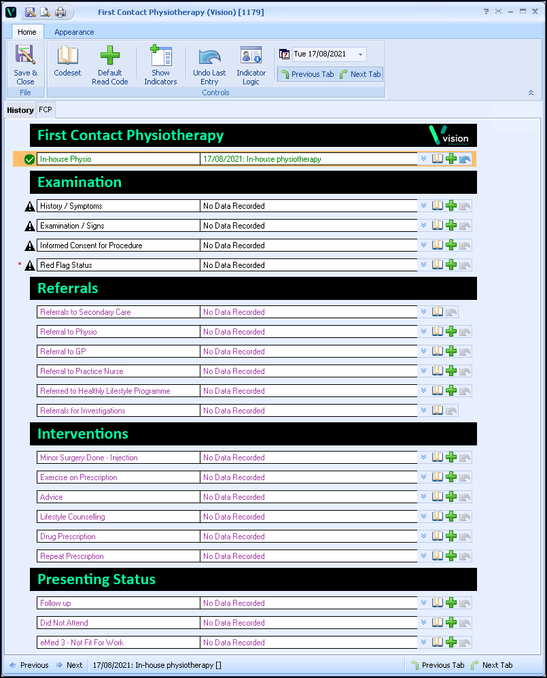Add default code to Red Flag Status row
The width and height of the screenshot is (547, 678).
tap(451, 265)
